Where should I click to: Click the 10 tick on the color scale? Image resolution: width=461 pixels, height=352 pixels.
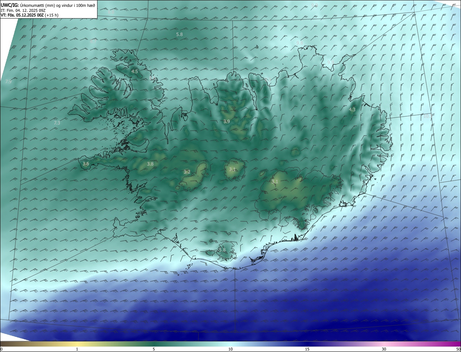(x=230, y=349)
